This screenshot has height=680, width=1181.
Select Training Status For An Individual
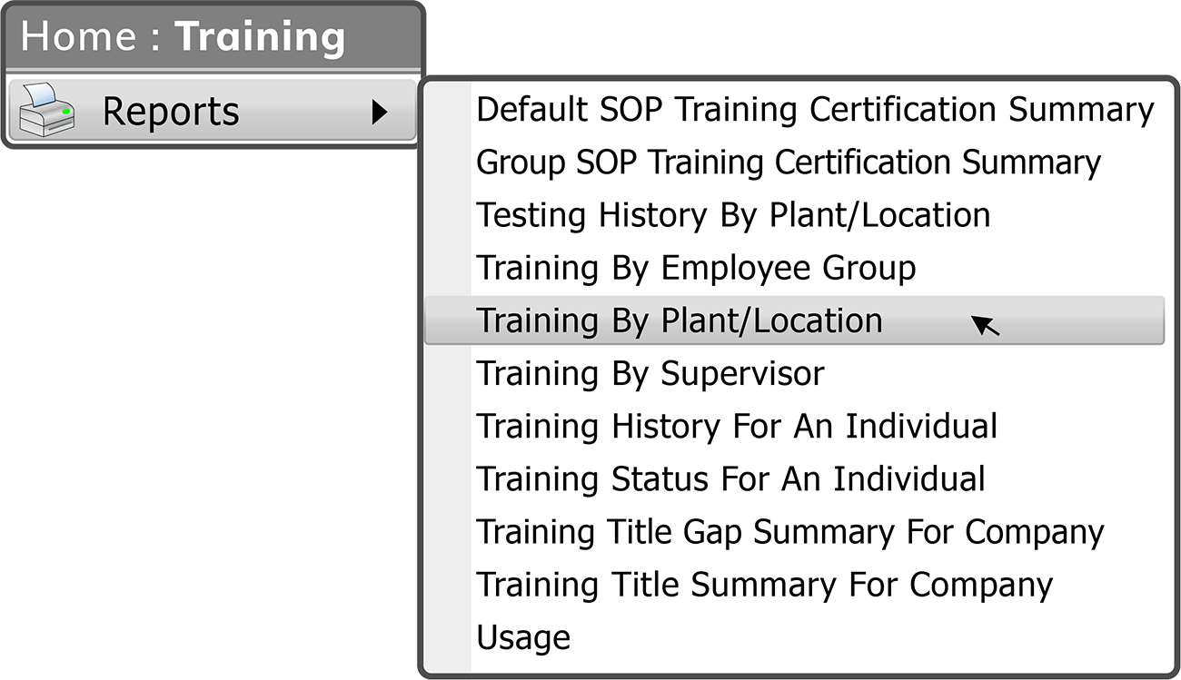730,478
